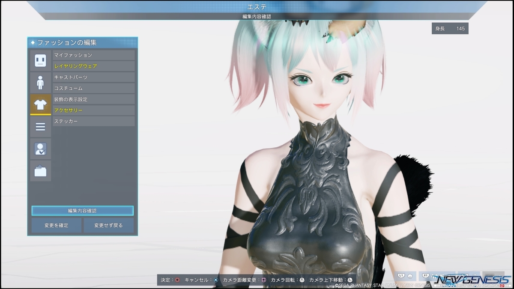Select the コスチューム menu entry
This screenshot has height=289, width=514.
[94, 88]
